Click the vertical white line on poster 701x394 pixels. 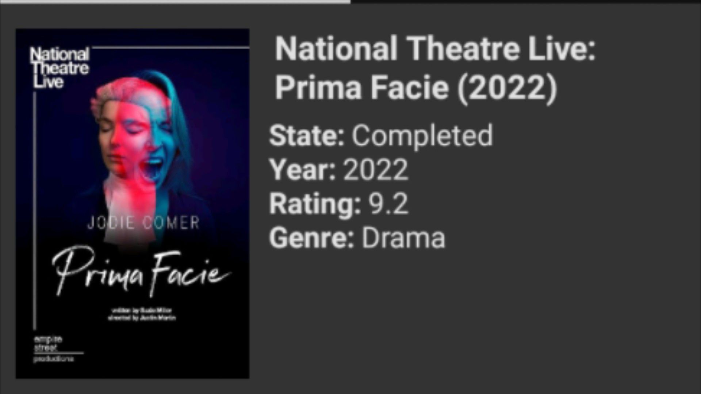coord(35,211)
